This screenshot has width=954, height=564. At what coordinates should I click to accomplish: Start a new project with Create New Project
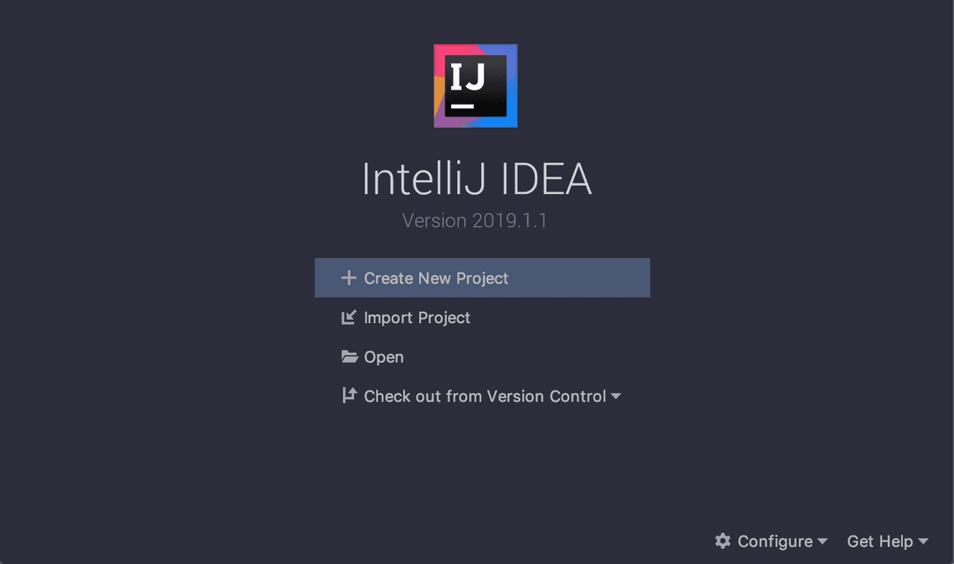pyautogui.click(x=435, y=278)
